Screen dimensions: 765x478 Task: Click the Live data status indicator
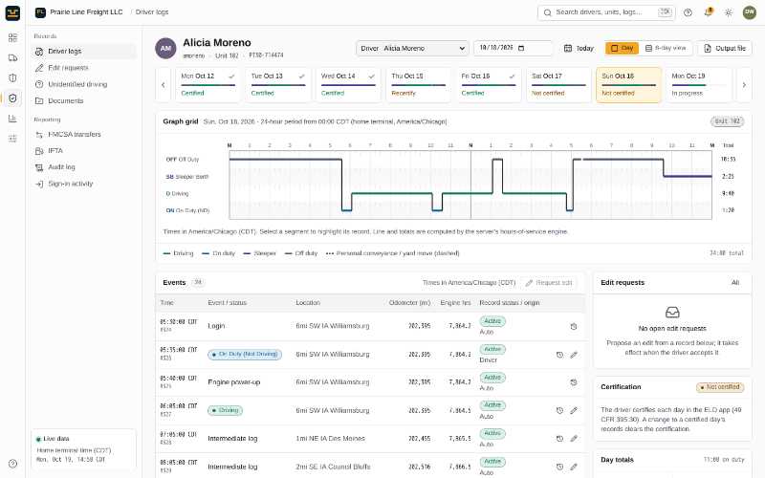(53, 439)
